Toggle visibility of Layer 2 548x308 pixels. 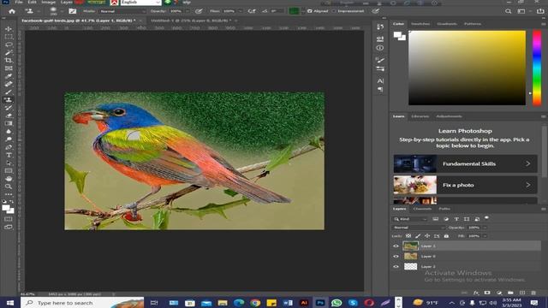tap(396, 266)
